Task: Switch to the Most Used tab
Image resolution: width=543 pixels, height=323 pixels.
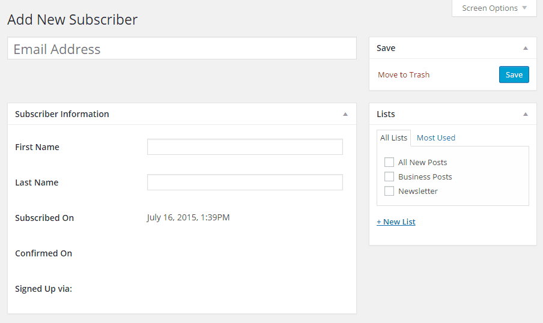Action: pyautogui.click(x=436, y=137)
